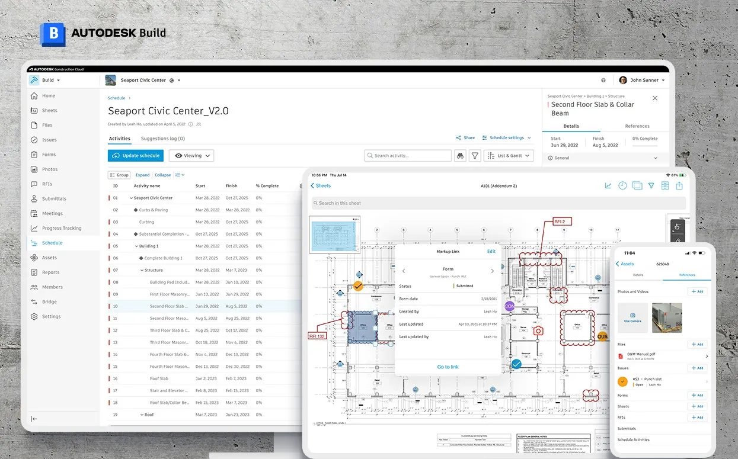738x459 pixels.
Task: Click the help question mark icon
Action: point(603,80)
